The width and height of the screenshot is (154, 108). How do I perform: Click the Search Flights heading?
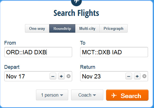76,13
